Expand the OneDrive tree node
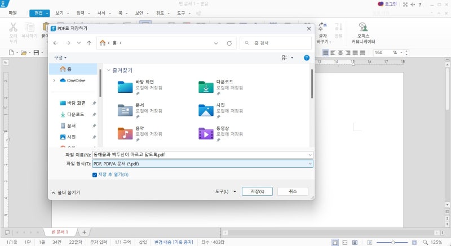This screenshot has height=246, width=451. (x=54, y=80)
